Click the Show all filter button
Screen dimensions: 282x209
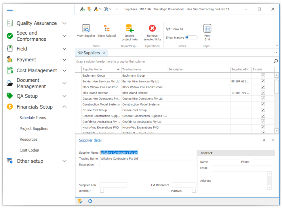175,29
